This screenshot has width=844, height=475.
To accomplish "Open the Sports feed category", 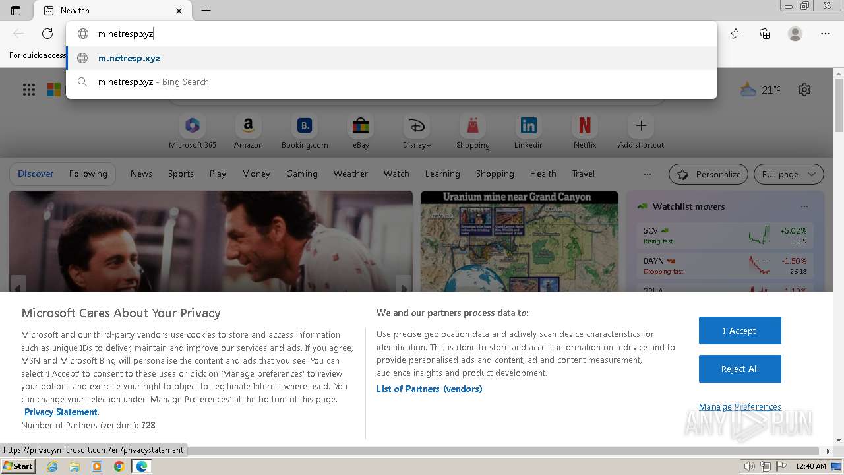I will [x=181, y=174].
